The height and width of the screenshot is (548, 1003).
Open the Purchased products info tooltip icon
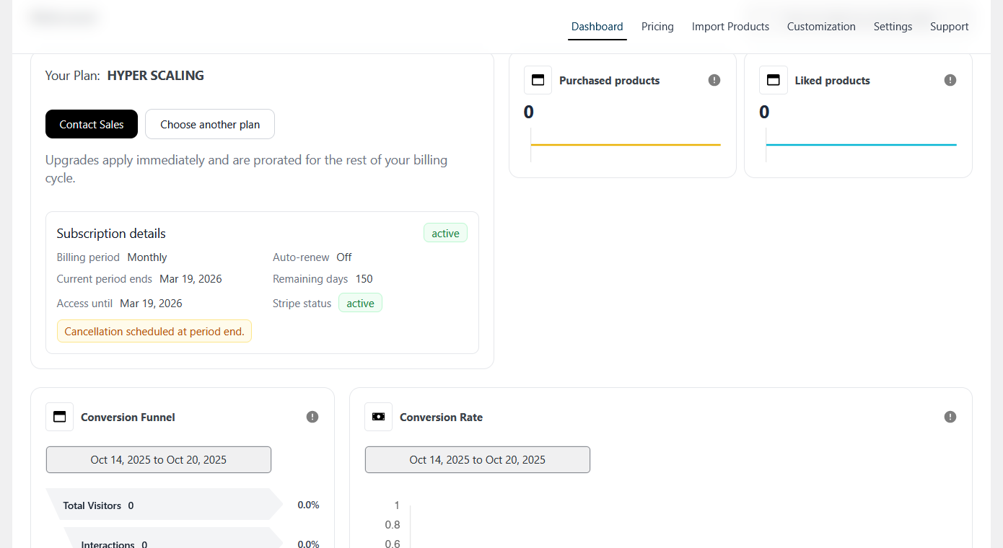pyautogui.click(x=714, y=80)
